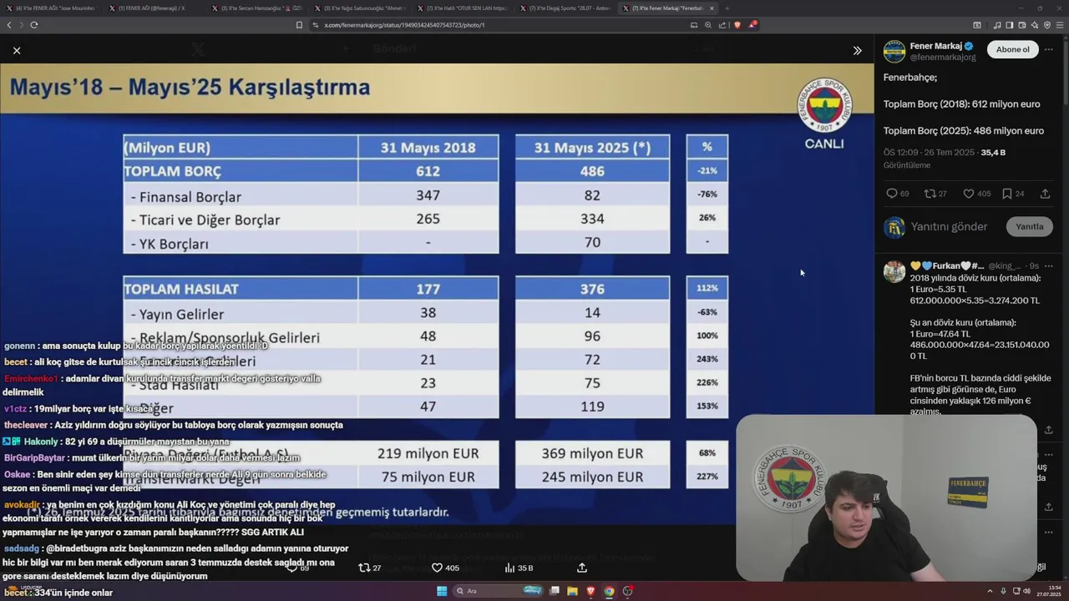Switch to the FENER AĞI @feneragi tab
Viewport: 1069px width, 601px height.
click(x=152, y=8)
